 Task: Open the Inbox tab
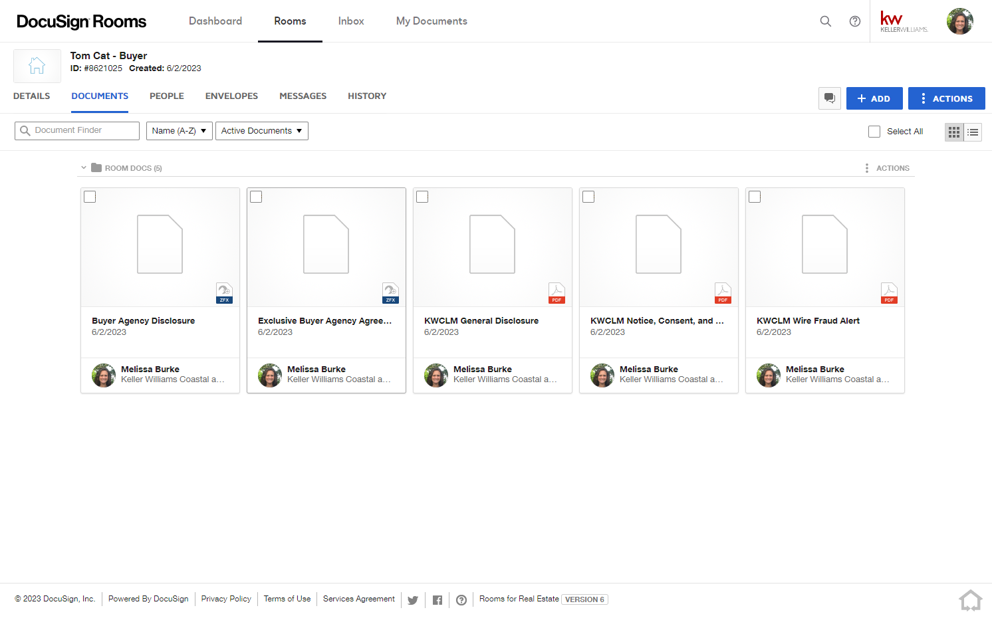click(x=351, y=21)
